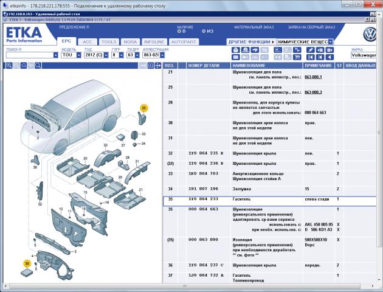Click the back arrow navigation icon
The width and height of the screenshot is (383, 292).
[330, 57]
